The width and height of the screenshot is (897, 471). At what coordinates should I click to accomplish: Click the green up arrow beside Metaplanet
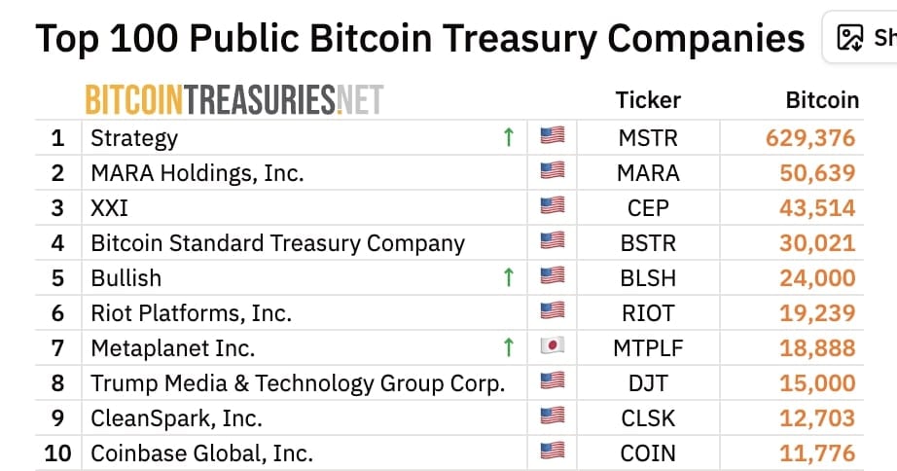click(508, 347)
